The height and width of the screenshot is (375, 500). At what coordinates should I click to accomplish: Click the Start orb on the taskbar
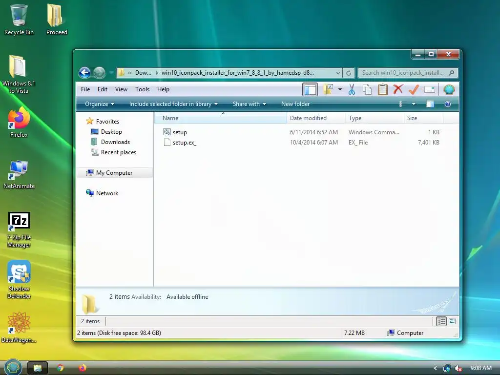coord(13,367)
